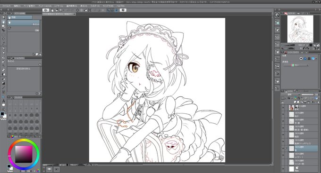Select the Hand move tool
321x173 pixels.
pyautogui.click(x=3, y=22)
